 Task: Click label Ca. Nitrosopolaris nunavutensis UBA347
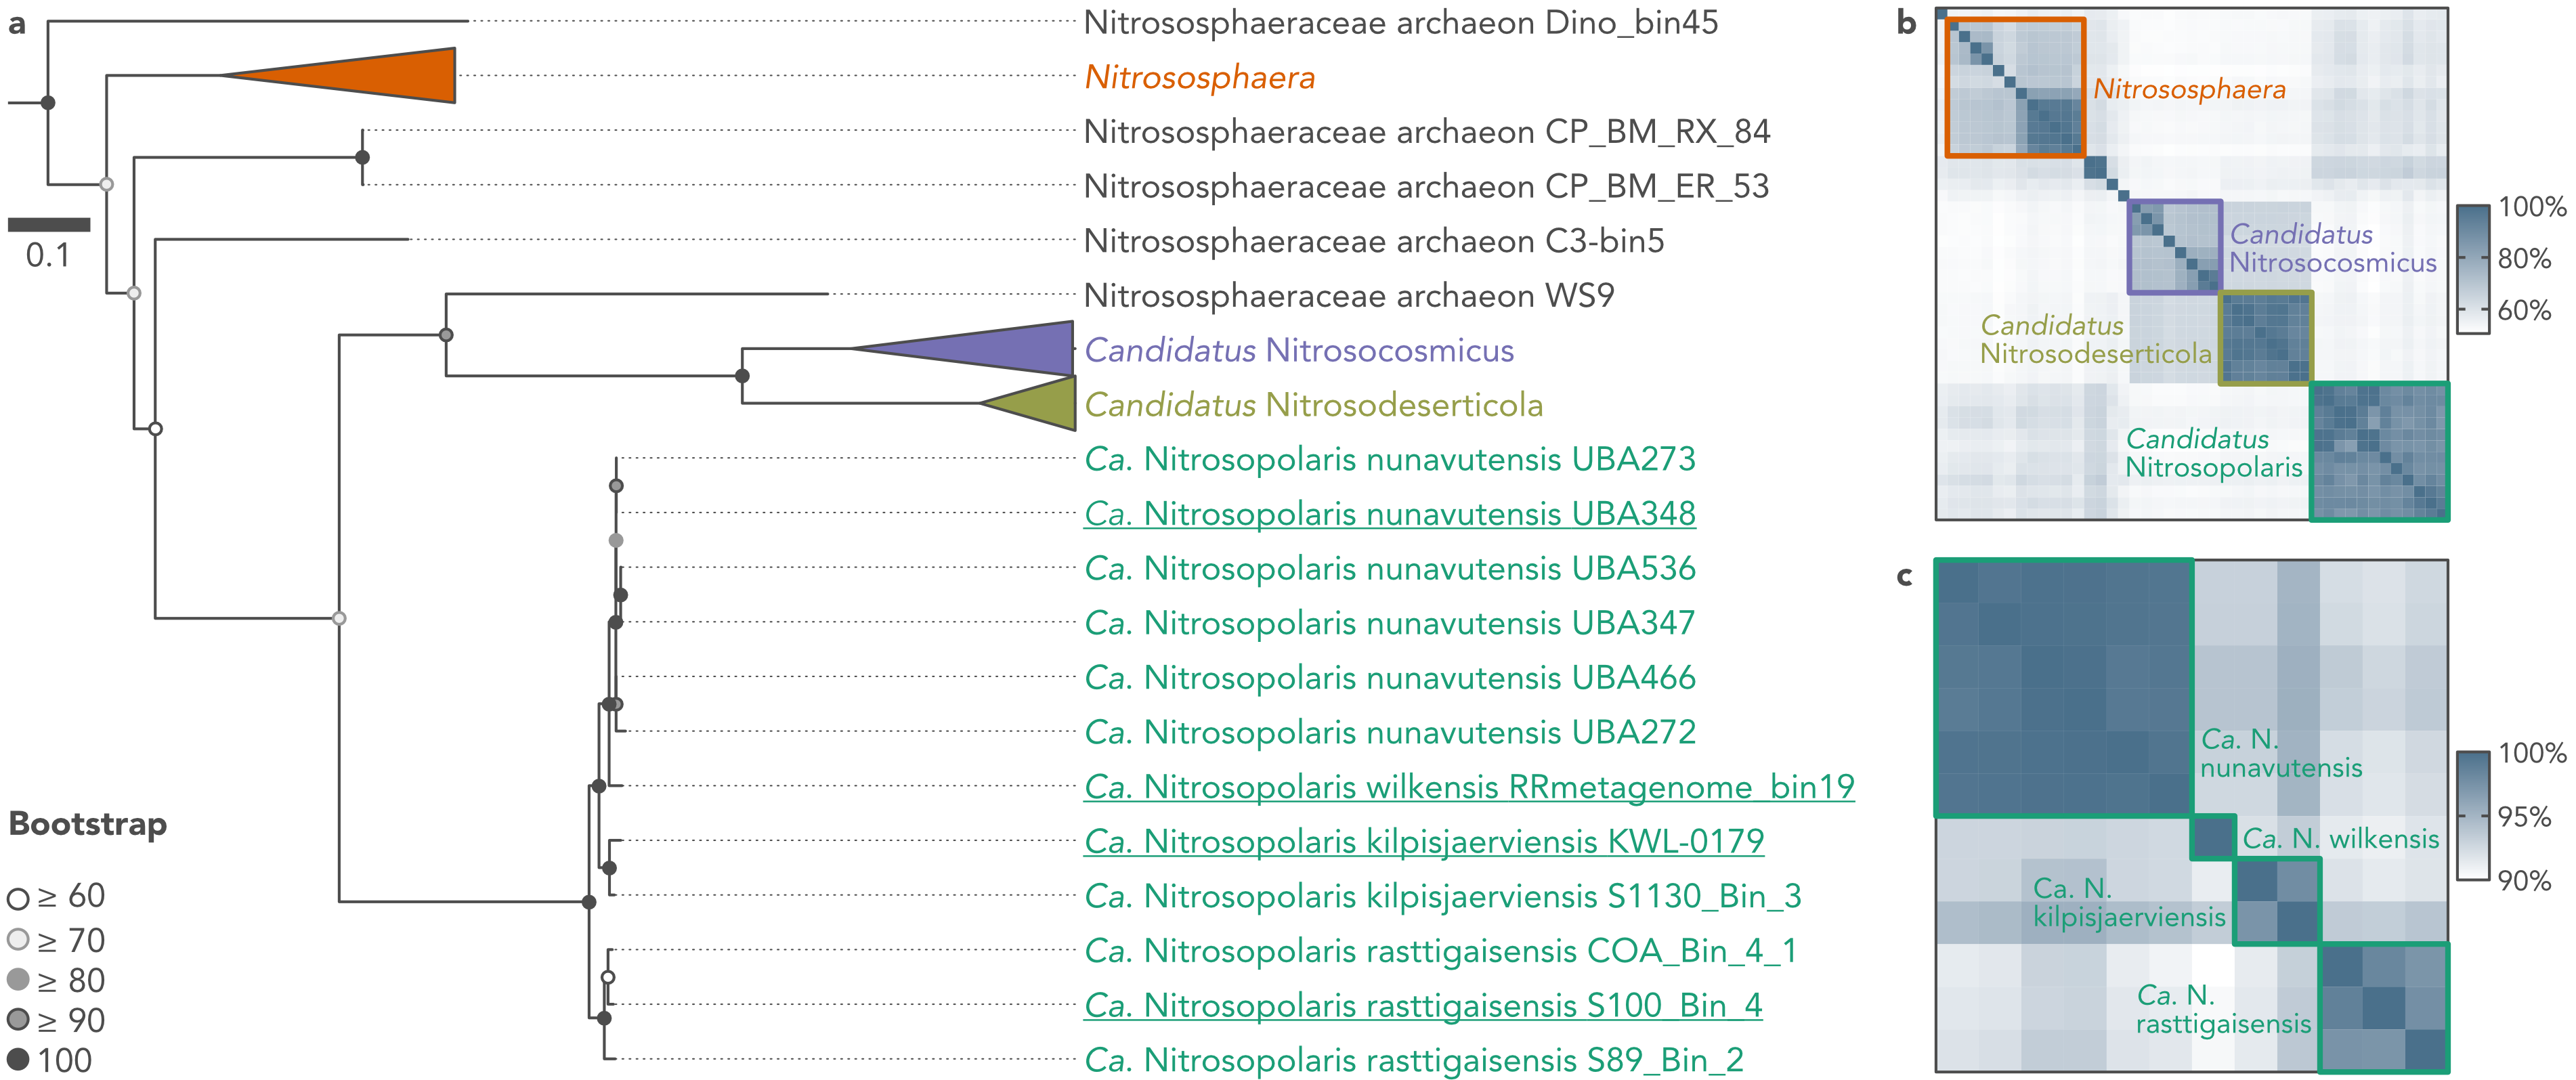[1390, 623]
